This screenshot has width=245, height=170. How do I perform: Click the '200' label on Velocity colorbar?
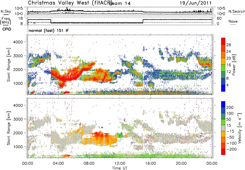(x=230, y=107)
